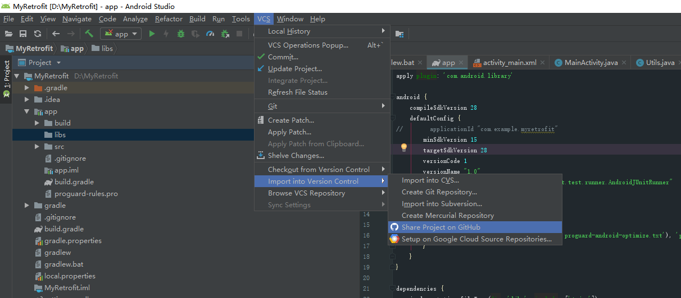Expand the .idea folder node
This screenshot has width=681, height=298.
[x=27, y=100]
